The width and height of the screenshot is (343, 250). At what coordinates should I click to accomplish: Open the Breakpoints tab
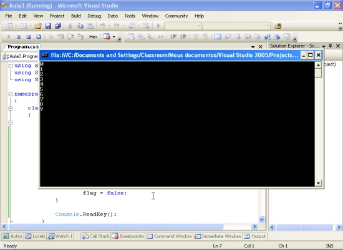click(x=128, y=236)
